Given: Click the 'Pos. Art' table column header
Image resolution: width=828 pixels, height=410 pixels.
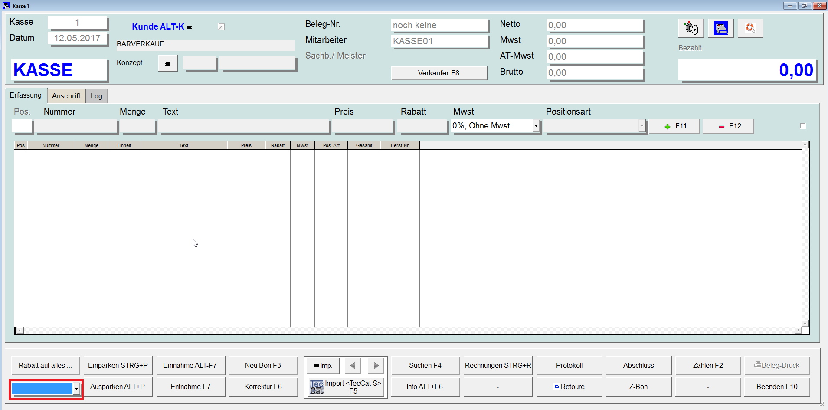Looking at the screenshot, I should pyautogui.click(x=331, y=145).
